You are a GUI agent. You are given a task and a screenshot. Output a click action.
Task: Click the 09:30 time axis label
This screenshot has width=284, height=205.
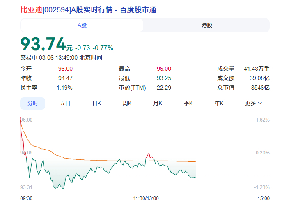pyautogui.click(x=26, y=198)
